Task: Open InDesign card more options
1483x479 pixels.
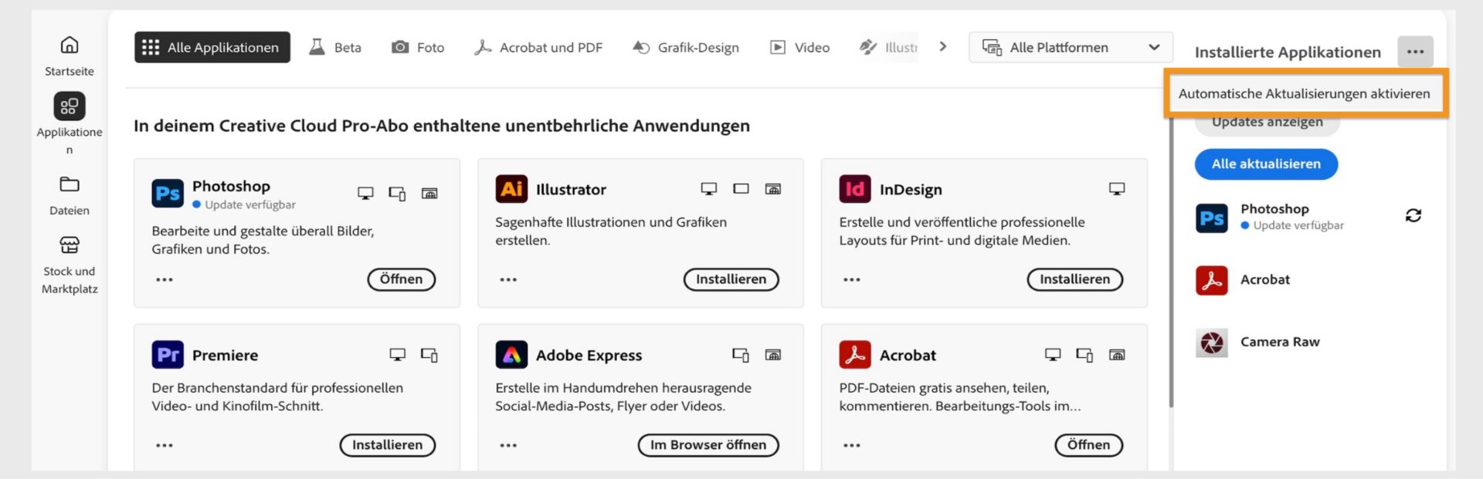Action: click(852, 279)
